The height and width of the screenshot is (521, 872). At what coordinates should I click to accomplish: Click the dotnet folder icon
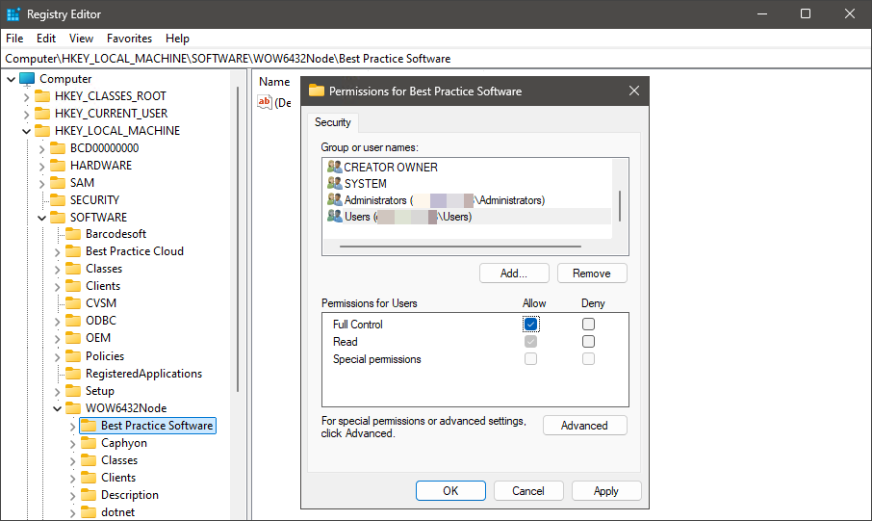point(89,512)
